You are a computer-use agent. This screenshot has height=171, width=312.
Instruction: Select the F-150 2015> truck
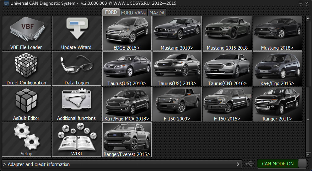(x=228, y=104)
